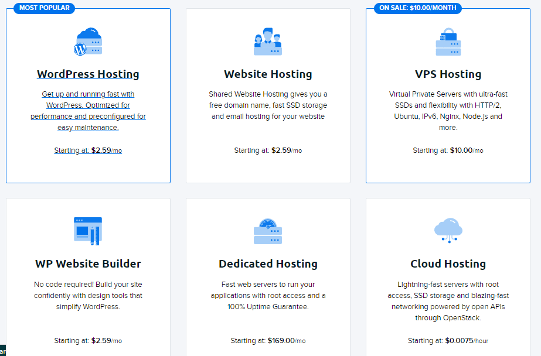Select the Cloud Hosting heading
541x356 pixels.
coord(448,263)
